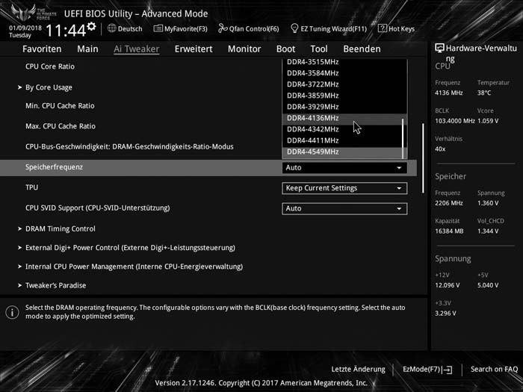The width and height of the screenshot is (523, 392).
Task: Select the Min. CPU Cache Ratio row
Action: [x=60, y=106]
